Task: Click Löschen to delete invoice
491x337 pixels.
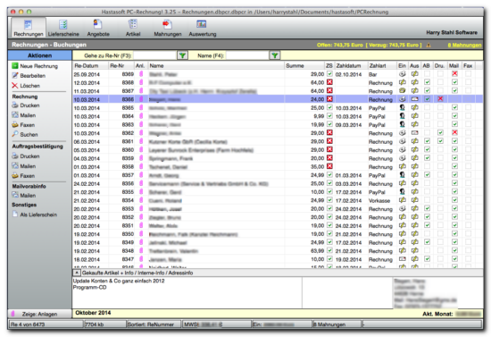Action: click(26, 86)
